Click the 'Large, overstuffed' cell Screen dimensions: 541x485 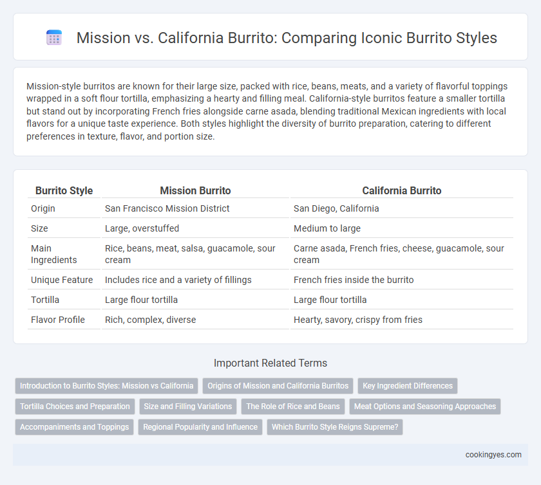(x=195, y=228)
